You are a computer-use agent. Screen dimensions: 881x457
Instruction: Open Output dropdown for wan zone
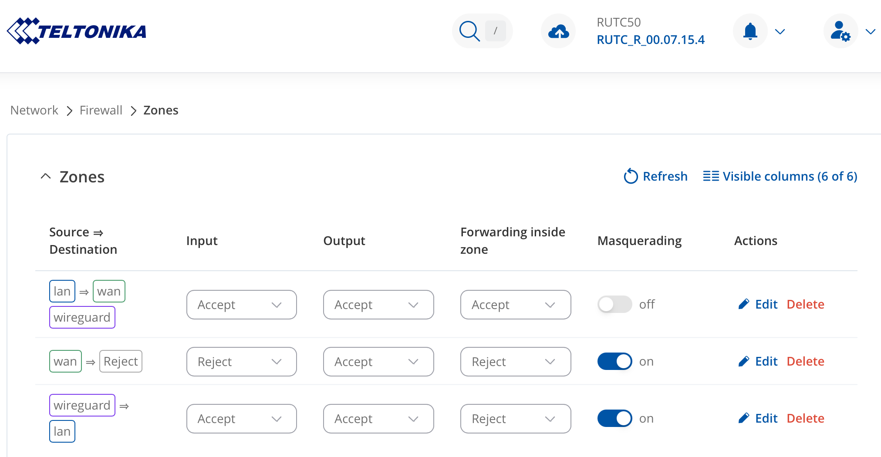click(378, 362)
